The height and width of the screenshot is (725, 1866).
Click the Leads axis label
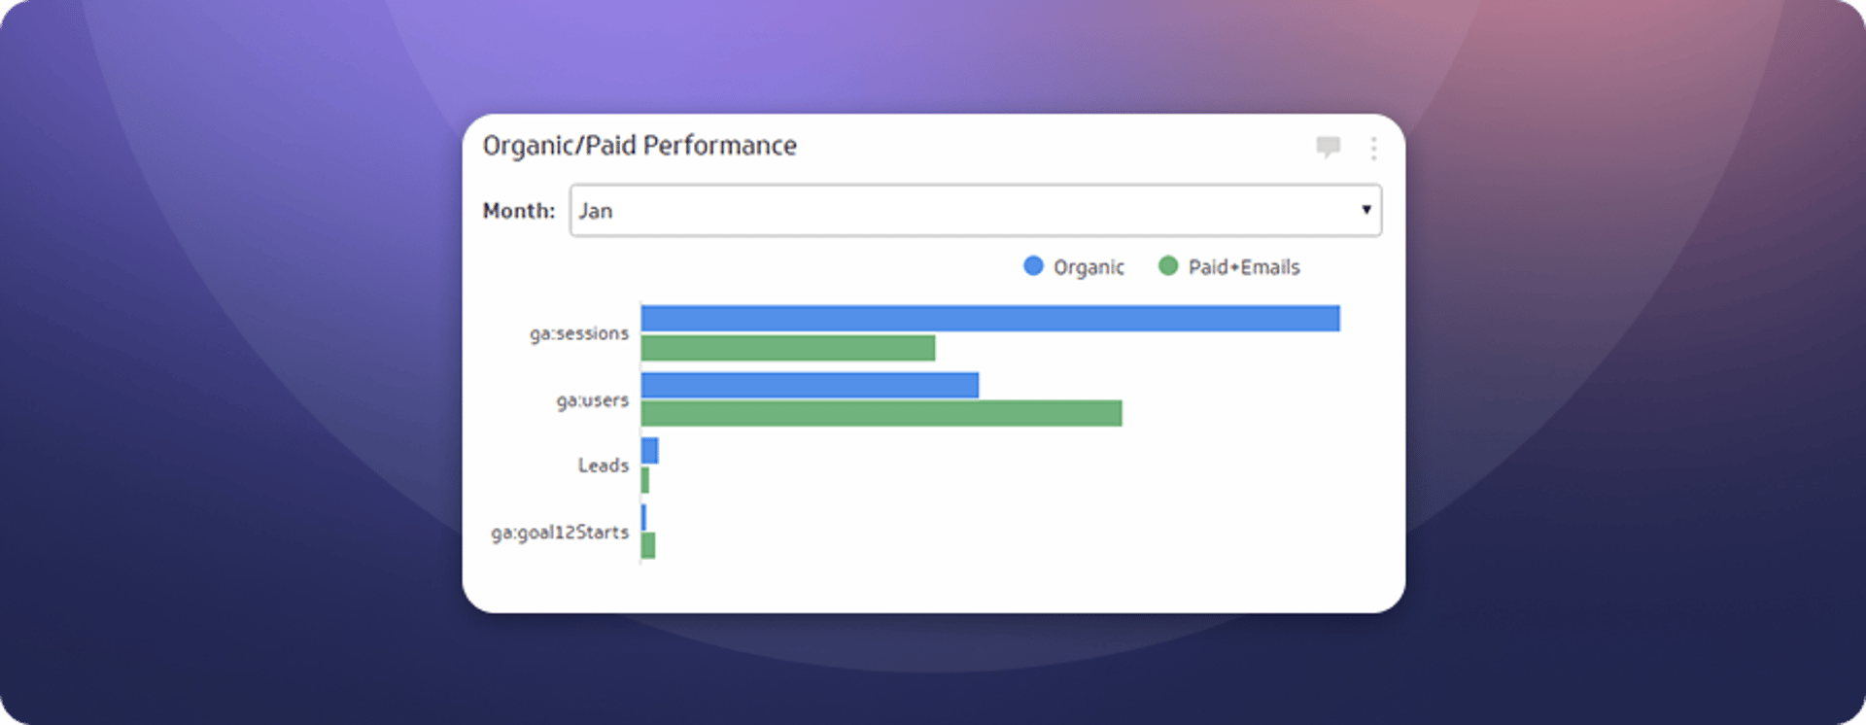click(604, 466)
